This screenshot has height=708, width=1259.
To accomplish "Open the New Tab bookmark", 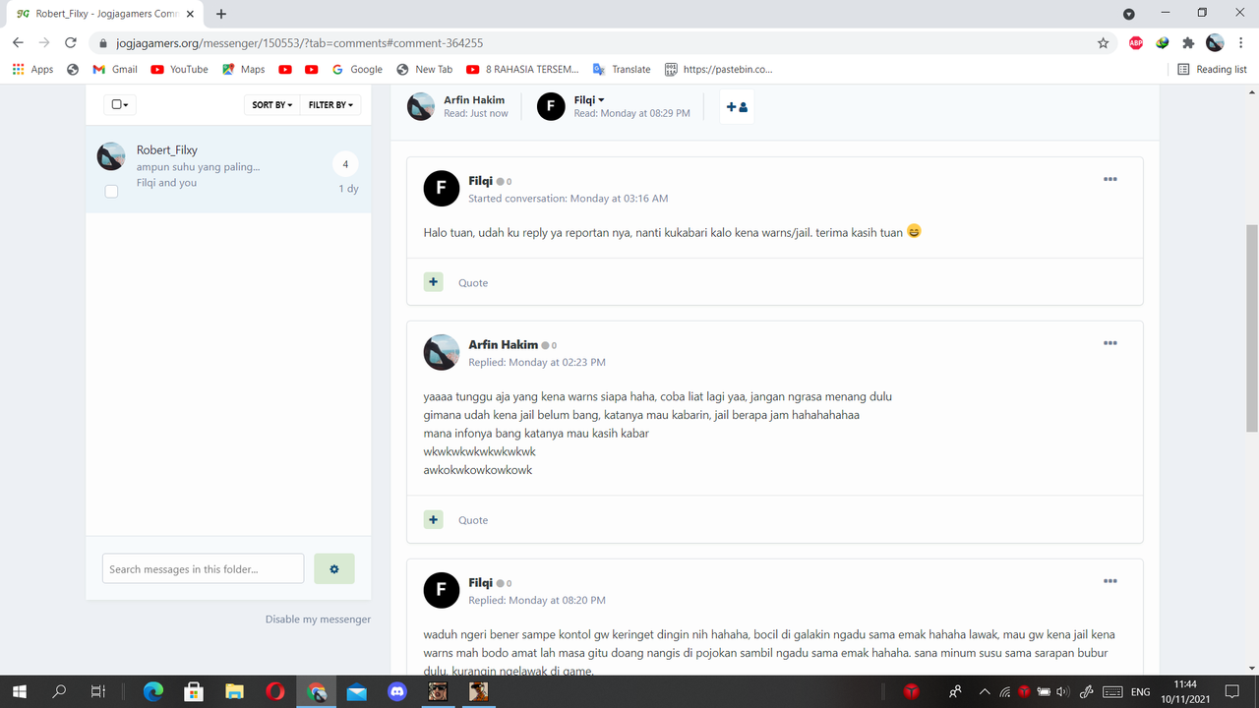I will (424, 70).
